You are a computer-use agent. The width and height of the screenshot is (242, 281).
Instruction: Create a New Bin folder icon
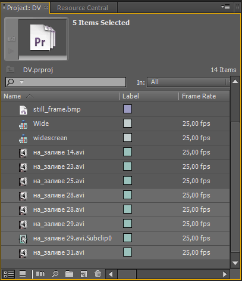pyautogui.click(x=69, y=274)
